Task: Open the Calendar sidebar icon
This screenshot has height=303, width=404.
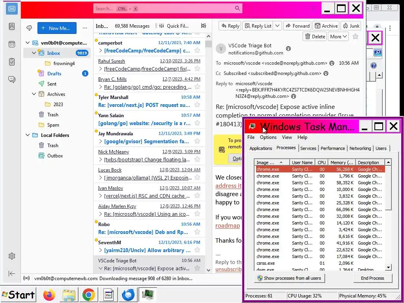Action: pyautogui.click(x=11, y=44)
